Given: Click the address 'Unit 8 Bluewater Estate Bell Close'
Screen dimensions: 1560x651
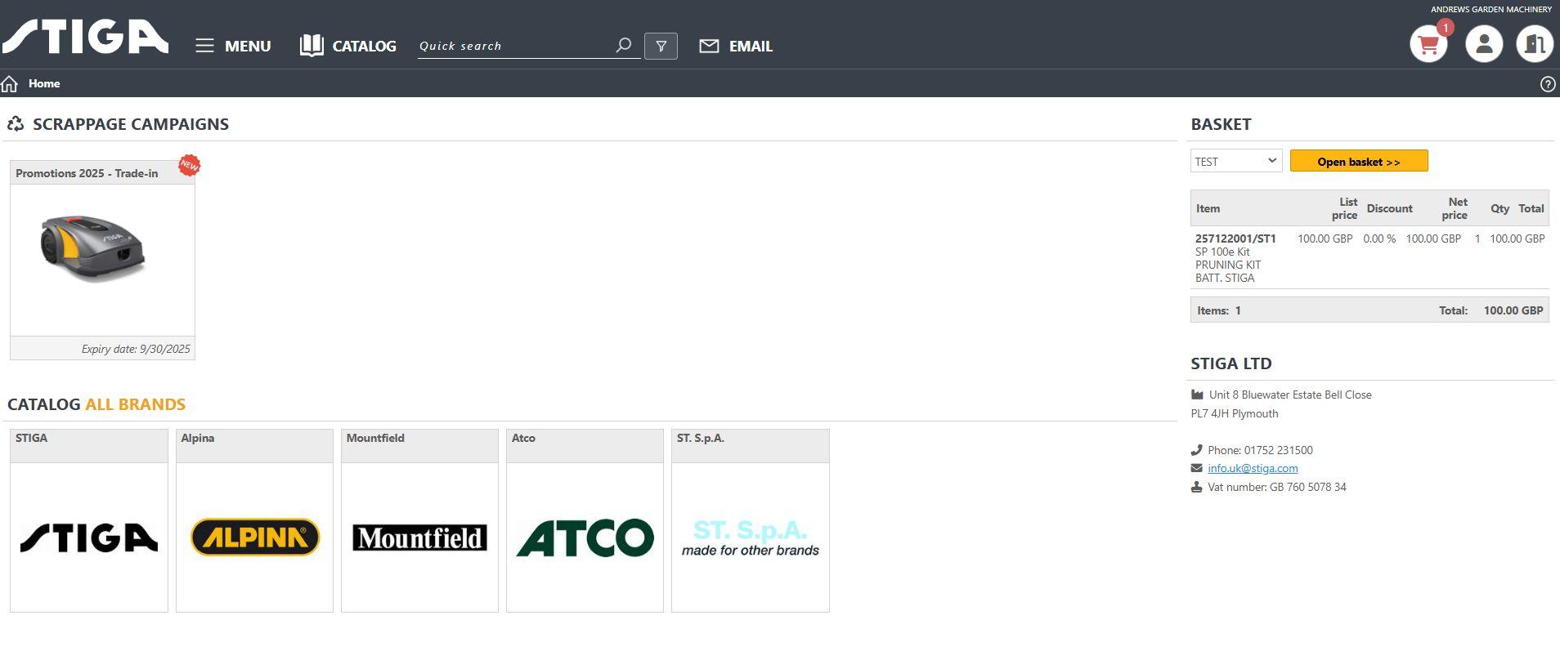Looking at the screenshot, I should [1290, 395].
